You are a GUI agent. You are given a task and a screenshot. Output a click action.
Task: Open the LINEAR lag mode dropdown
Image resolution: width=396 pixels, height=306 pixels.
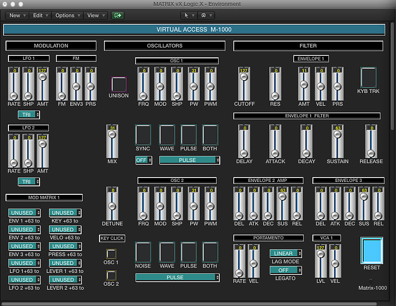(286, 253)
